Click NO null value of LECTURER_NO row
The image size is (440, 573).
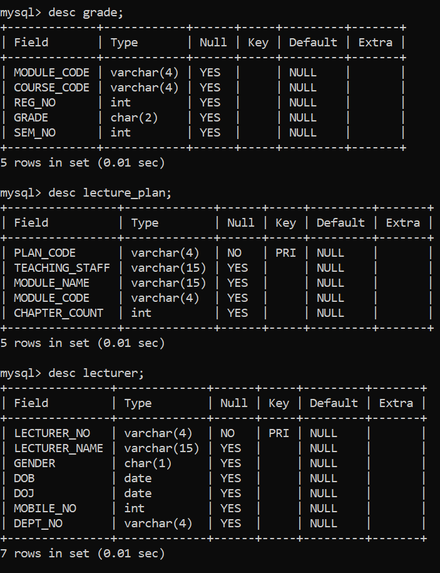pos(227,433)
